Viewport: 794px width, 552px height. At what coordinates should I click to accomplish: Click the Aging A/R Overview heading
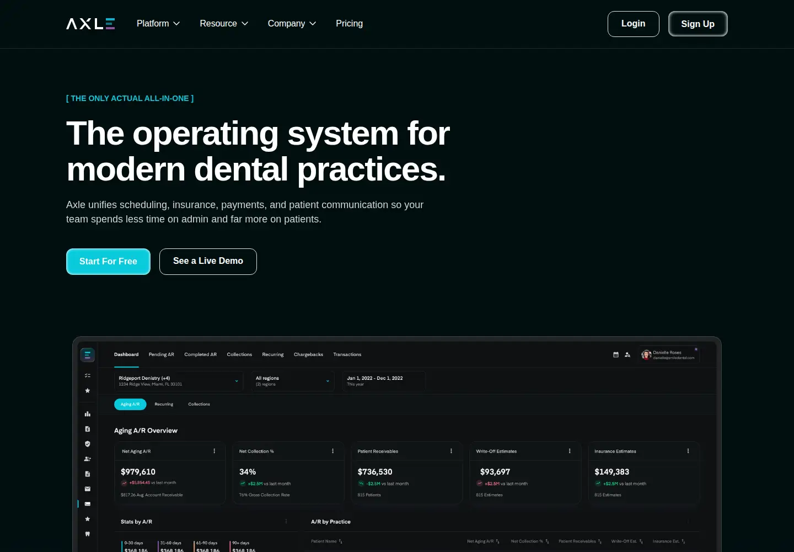[146, 431]
